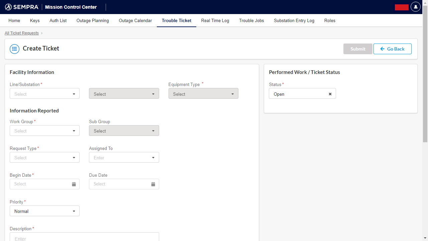
Task: Open the Real Time Log tab
Action: click(215, 20)
